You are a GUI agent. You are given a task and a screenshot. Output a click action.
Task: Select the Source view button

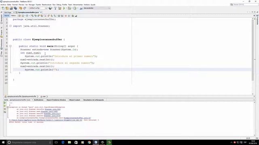tap(6, 16)
